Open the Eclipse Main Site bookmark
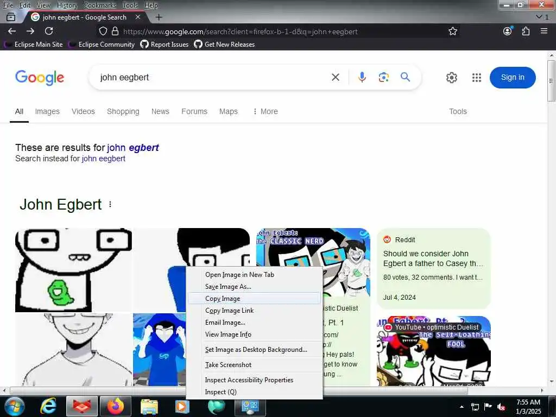556x417 pixels. pyautogui.click(x=34, y=45)
